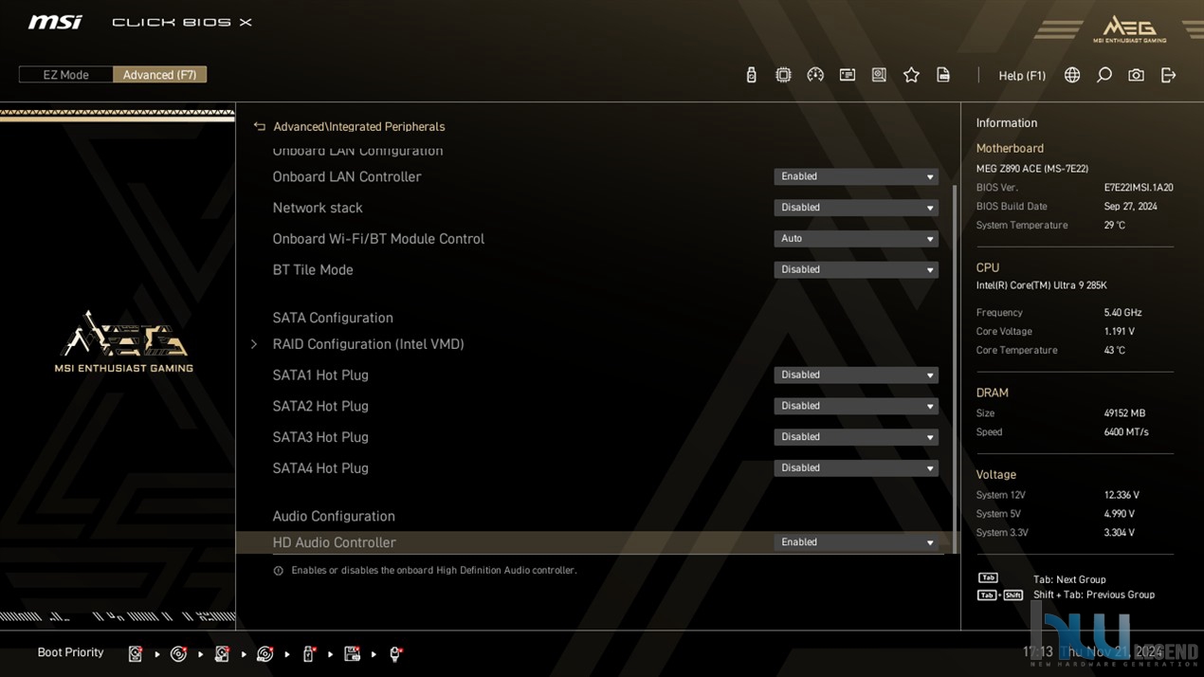The height and width of the screenshot is (677, 1204).
Task: Click MEG Z890 ACE (MS-7E22) motherboard name
Action: pyautogui.click(x=1032, y=169)
